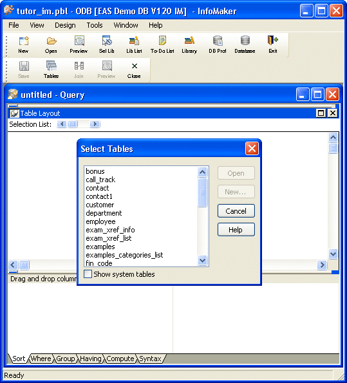Close the Table Layout pane

pos(333,113)
